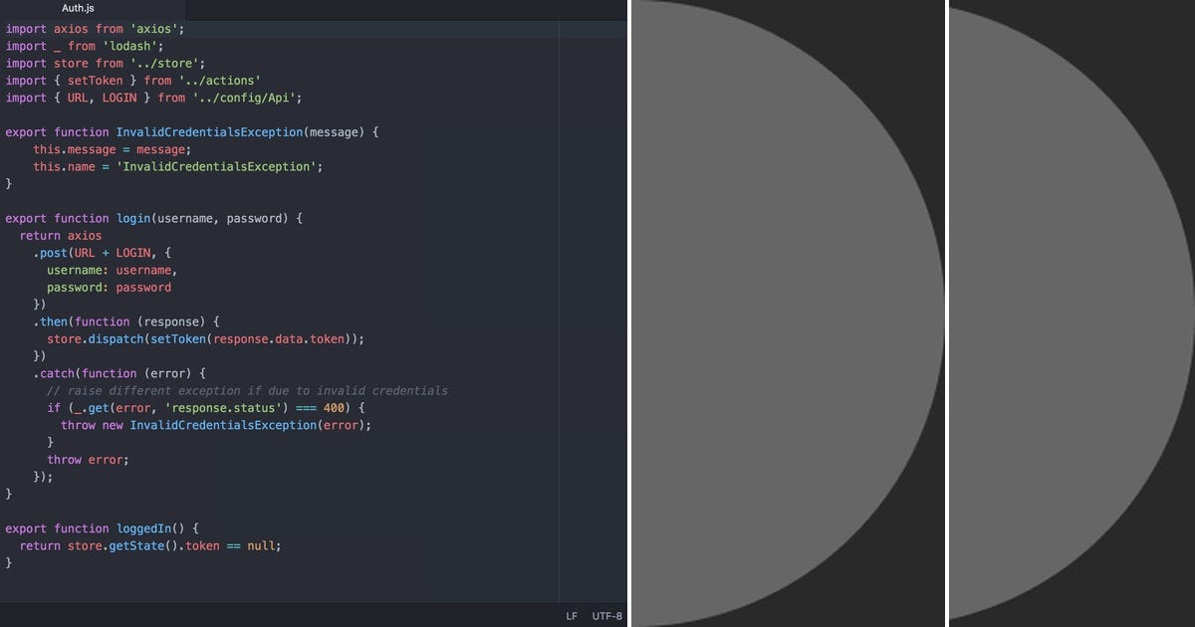Screen dimensions: 1195x627
Task: Click the 'password: password' line
Action: coord(110,288)
